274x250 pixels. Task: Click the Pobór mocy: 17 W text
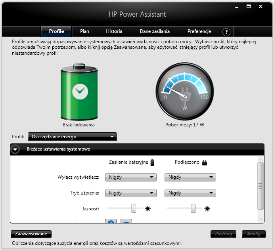click(185, 125)
